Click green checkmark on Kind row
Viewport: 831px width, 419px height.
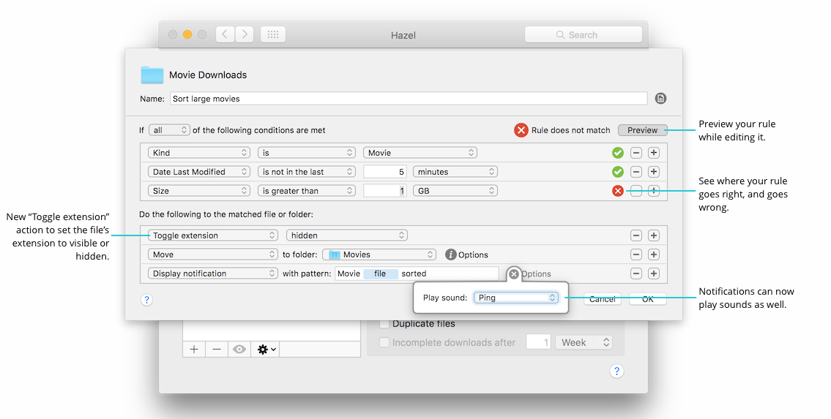pyautogui.click(x=617, y=153)
